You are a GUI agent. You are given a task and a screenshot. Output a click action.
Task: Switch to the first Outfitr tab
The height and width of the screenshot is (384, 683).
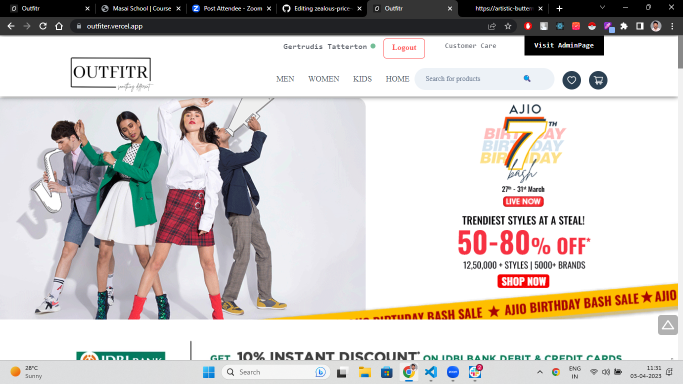pyautogui.click(x=49, y=8)
